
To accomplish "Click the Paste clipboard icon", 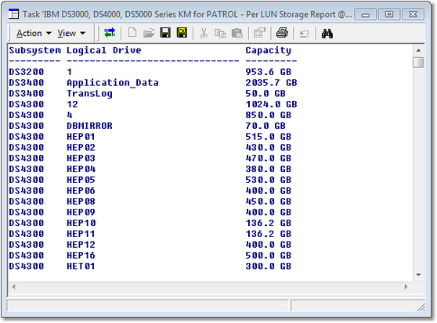I will click(x=237, y=33).
